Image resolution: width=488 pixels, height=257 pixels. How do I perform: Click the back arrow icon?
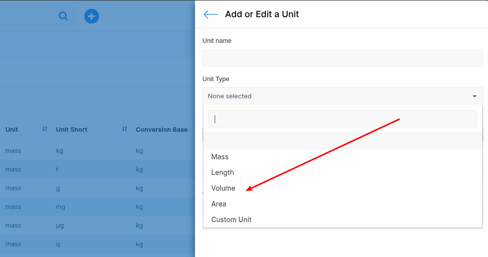[211, 14]
